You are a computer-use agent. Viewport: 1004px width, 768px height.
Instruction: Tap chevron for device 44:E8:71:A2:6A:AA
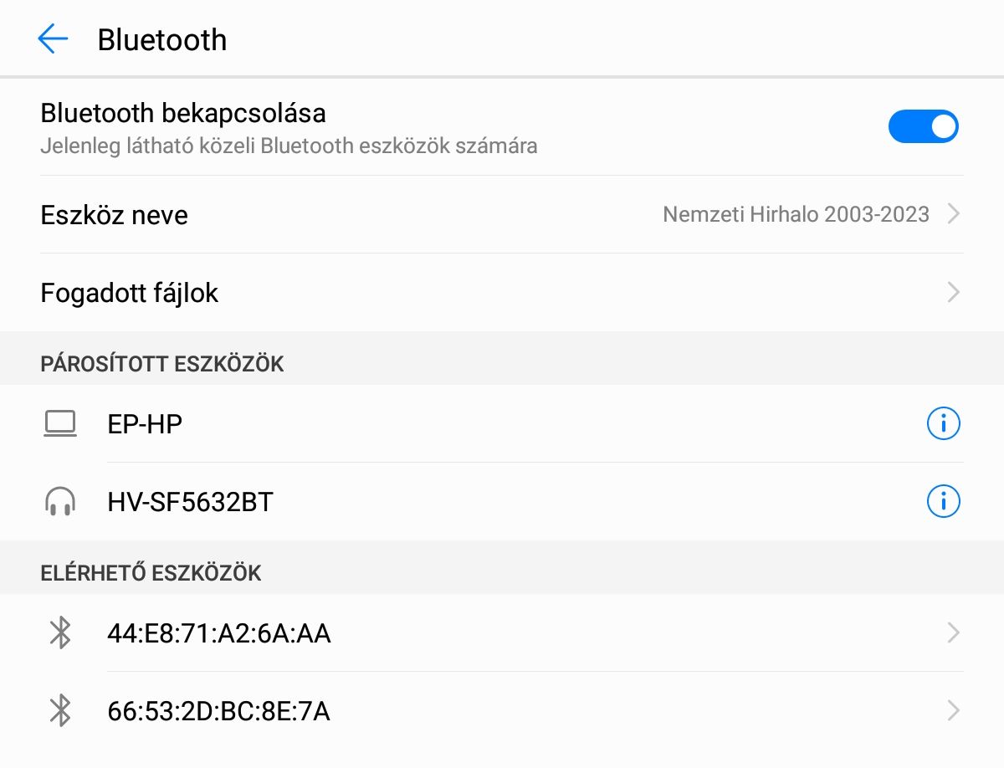coord(952,633)
